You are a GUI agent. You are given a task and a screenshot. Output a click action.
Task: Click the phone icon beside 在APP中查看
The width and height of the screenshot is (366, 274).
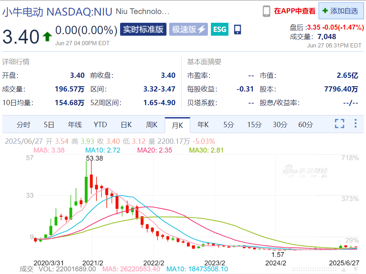click(266, 11)
